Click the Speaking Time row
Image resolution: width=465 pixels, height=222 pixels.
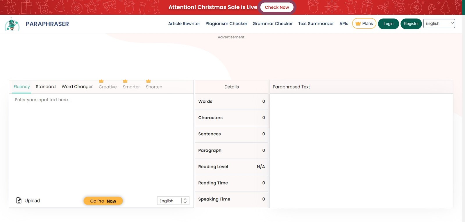[232, 199]
